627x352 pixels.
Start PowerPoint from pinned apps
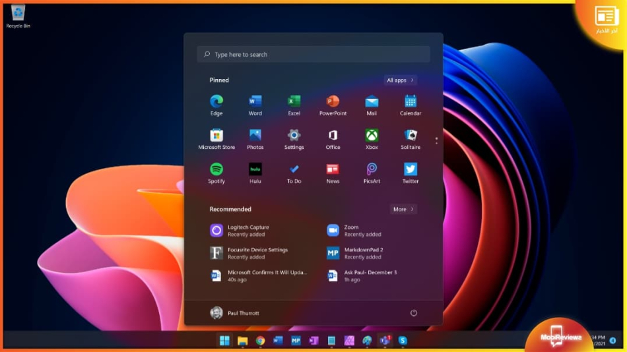333,105
